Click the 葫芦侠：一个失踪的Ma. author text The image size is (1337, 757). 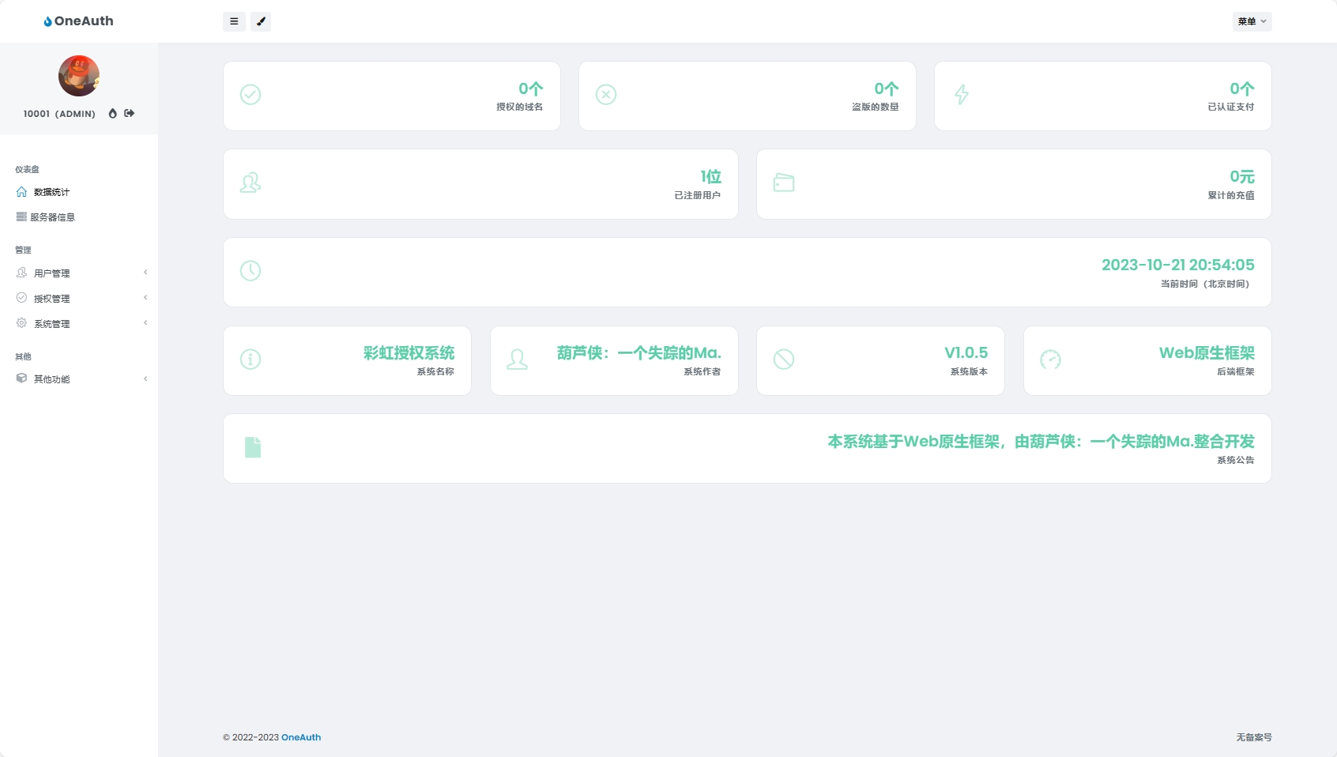pos(639,353)
